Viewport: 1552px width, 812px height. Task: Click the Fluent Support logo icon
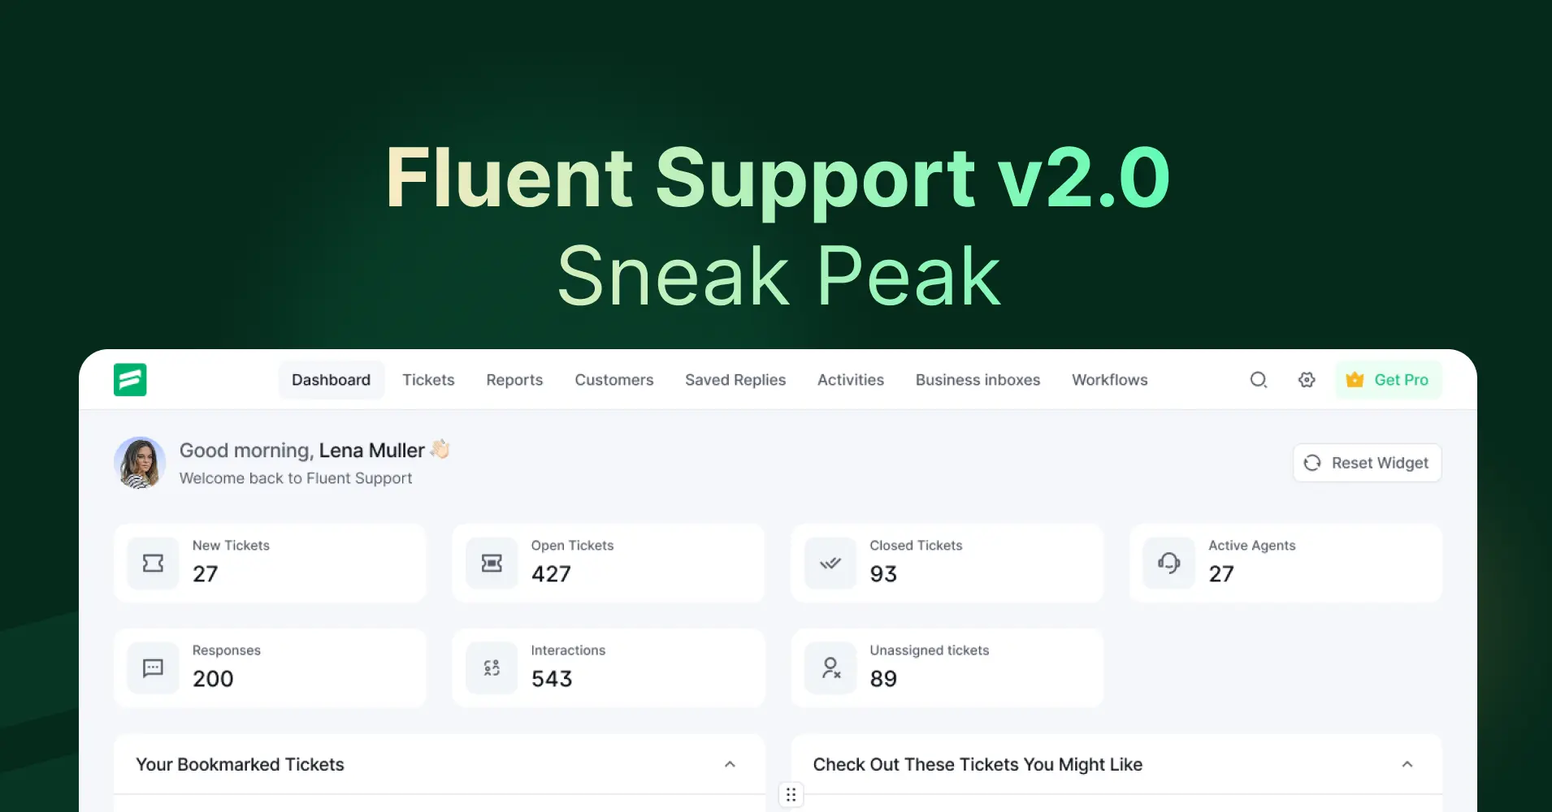pyautogui.click(x=130, y=379)
